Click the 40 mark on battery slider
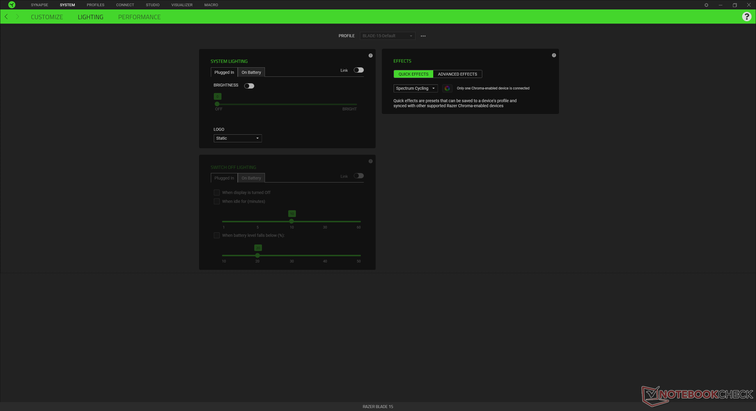This screenshot has width=756, height=411. tap(325, 261)
